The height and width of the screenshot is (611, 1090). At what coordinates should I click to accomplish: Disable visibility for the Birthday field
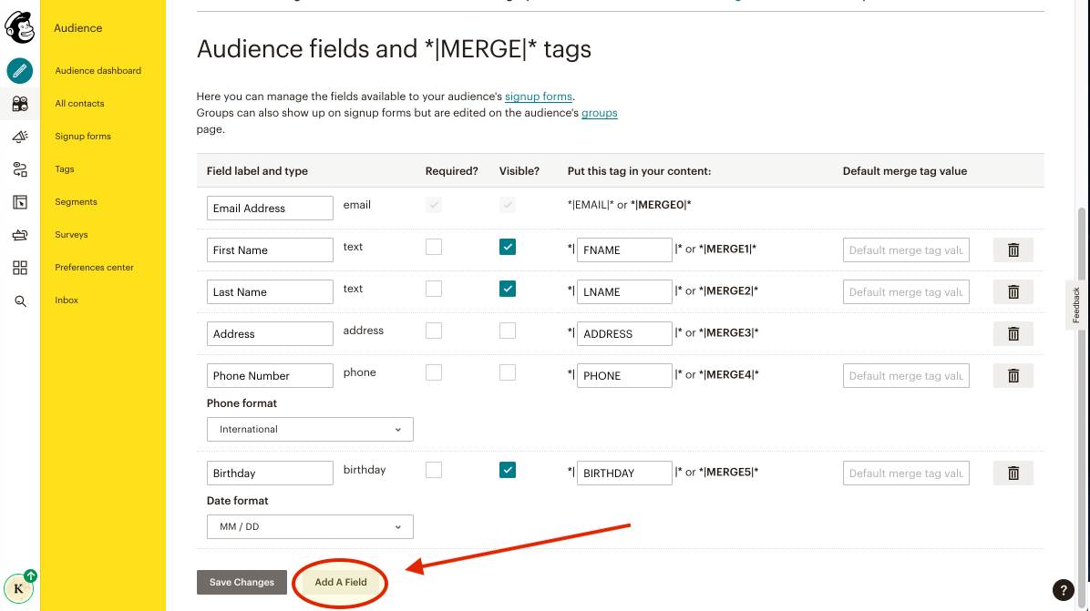pyautogui.click(x=508, y=470)
